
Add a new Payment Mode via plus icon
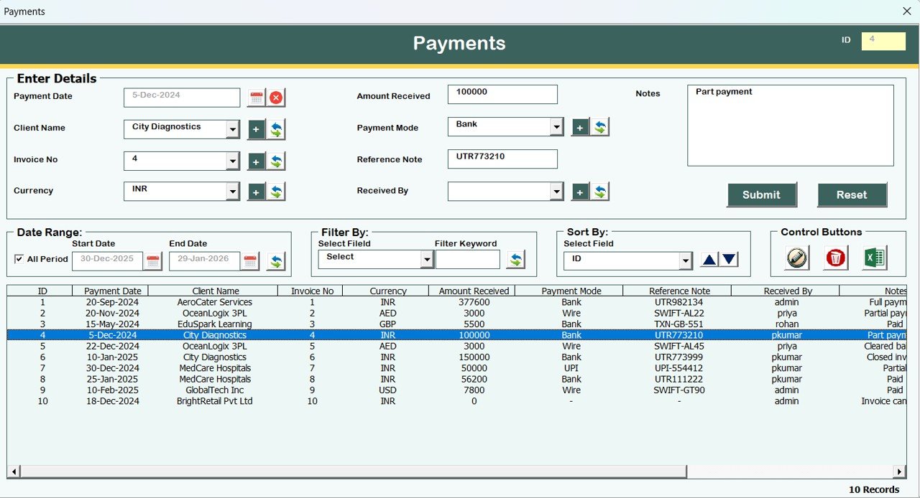(x=579, y=126)
